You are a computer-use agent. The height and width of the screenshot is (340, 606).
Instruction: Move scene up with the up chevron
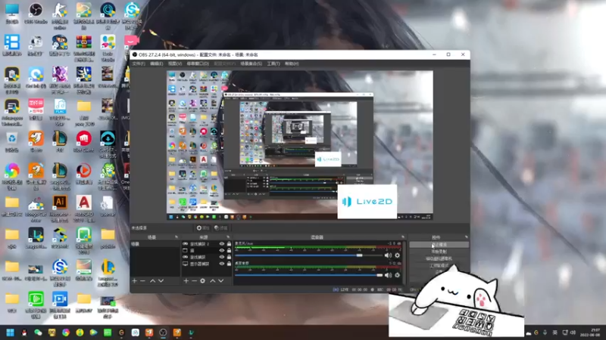pos(153,280)
